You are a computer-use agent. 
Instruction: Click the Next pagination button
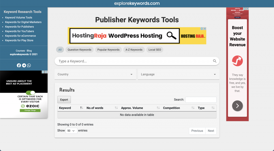(211, 131)
